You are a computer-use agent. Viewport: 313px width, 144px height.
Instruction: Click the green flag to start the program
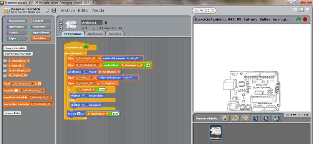pyautogui.click(x=298, y=19)
